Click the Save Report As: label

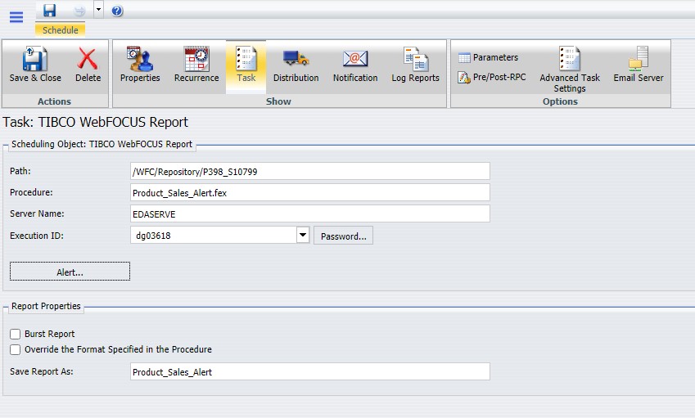(42, 371)
